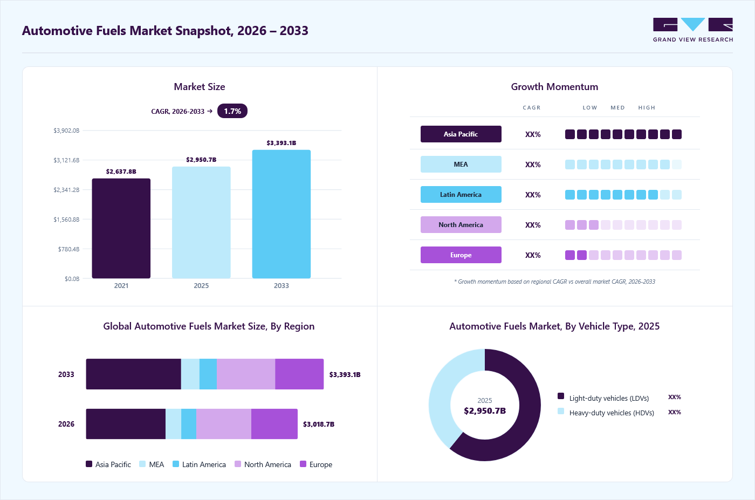The width and height of the screenshot is (755, 500).
Task: Select the 2033 market size bar
Action: (x=282, y=214)
